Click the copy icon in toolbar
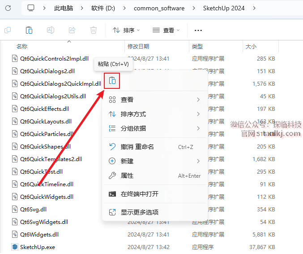The width and height of the screenshot is (303, 254). point(8,30)
